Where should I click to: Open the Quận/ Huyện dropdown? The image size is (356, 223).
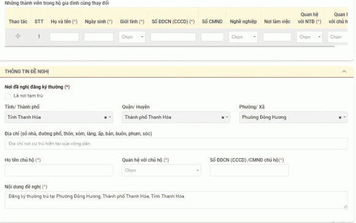click(x=176, y=117)
